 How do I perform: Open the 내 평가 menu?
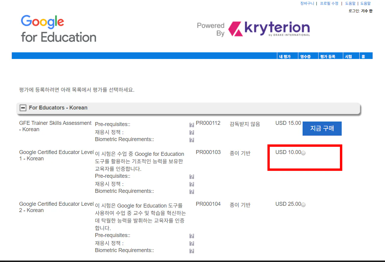point(285,57)
